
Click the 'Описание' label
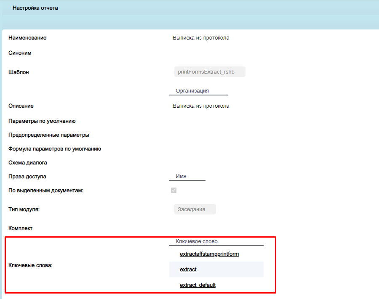tap(21, 106)
